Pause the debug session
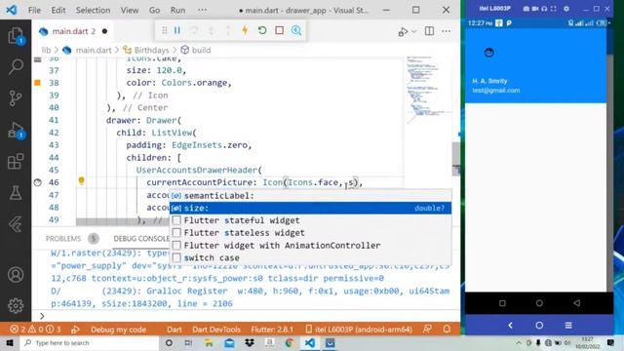Screen dimensions: 624x351 point(177,30)
